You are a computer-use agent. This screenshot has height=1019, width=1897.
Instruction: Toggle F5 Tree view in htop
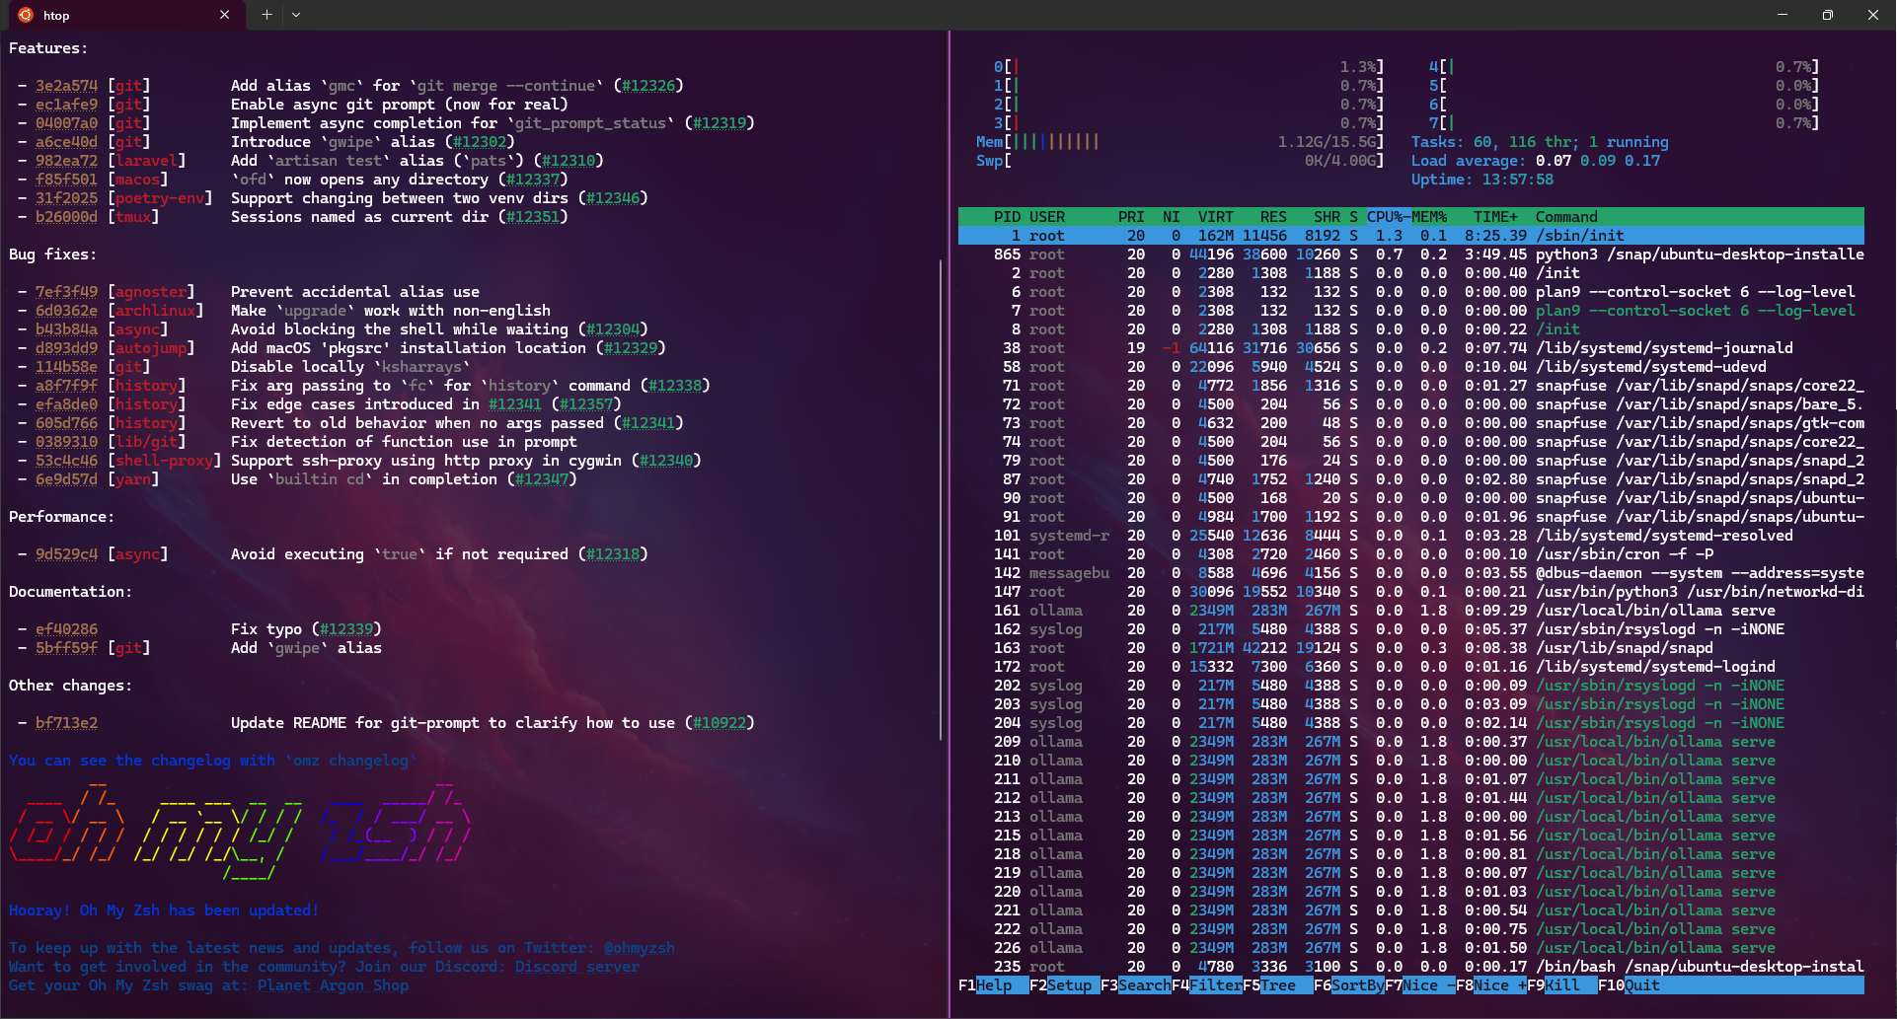pos(1277,985)
